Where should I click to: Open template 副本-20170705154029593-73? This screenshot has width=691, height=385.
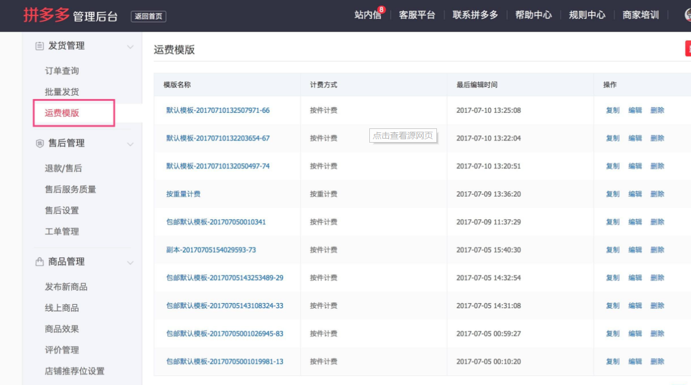pyautogui.click(x=211, y=250)
